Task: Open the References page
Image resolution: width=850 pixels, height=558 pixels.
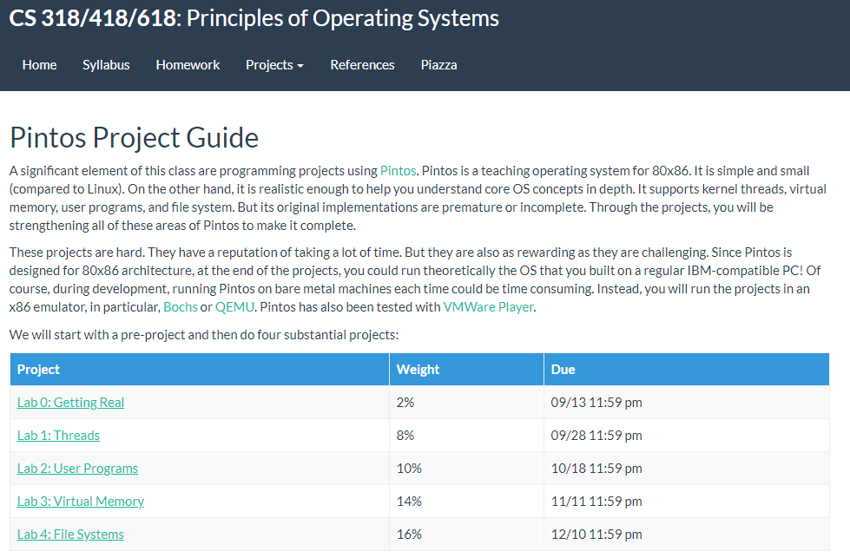Action: click(362, 65)
